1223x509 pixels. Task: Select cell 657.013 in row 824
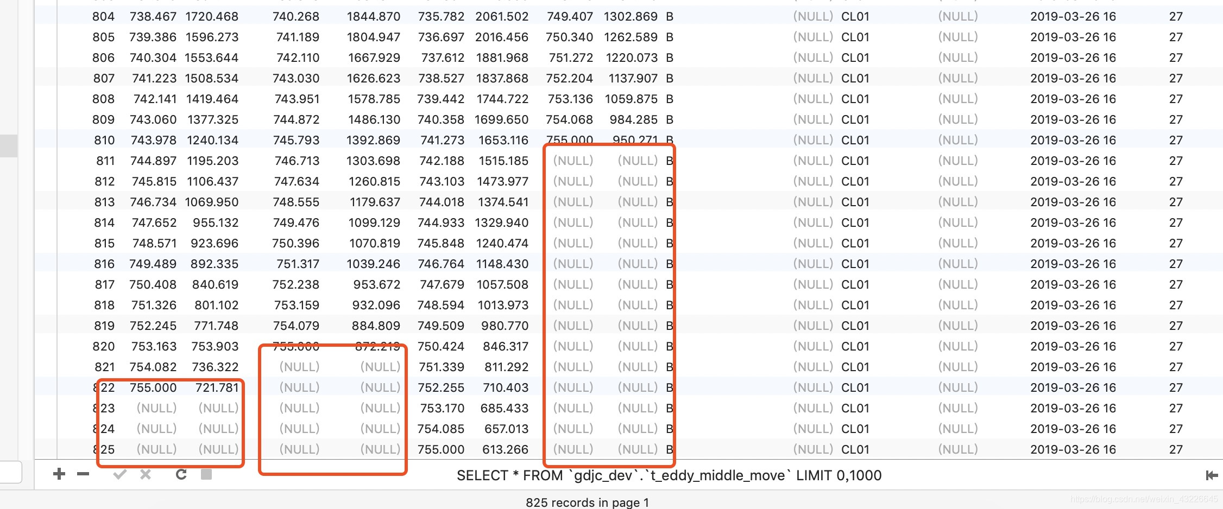506,429
